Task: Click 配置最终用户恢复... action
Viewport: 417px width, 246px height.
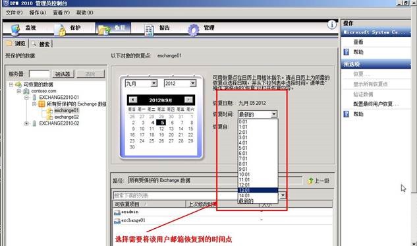Action: (375, 104)
